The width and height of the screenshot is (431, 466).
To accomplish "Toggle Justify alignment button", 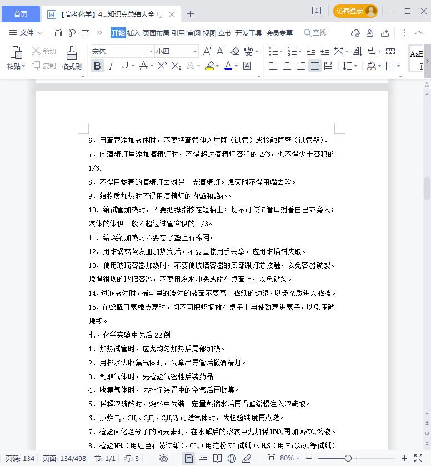I will pos(315,66).
